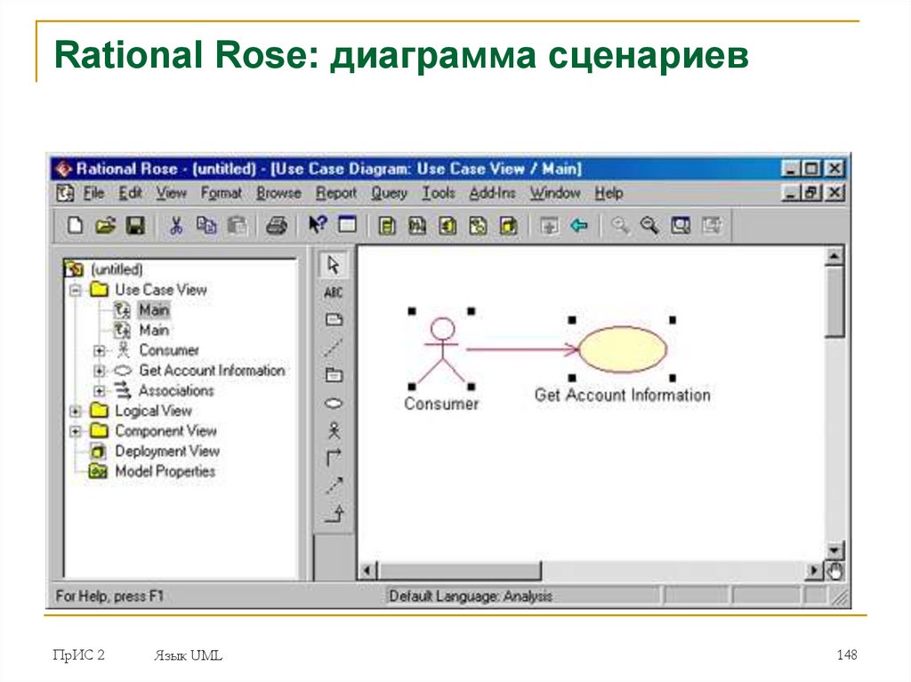Click the Default Language: Analysis status field
The height and width of the screenshot is (682, 911).
(523, 597)
